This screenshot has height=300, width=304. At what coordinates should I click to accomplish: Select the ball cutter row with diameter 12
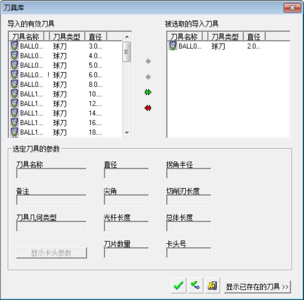[x=66, y=104]
